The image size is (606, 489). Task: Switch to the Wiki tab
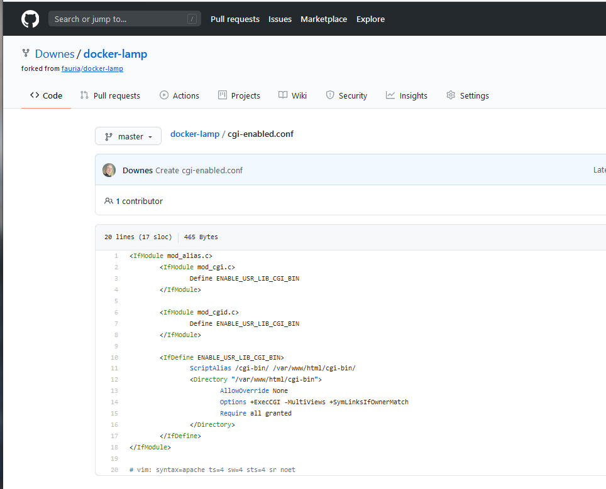pos(292,95)
